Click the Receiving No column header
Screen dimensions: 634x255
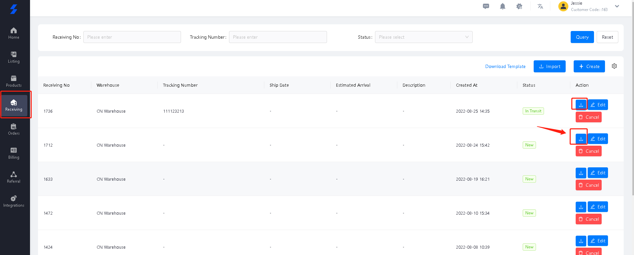tap(56, 85)
